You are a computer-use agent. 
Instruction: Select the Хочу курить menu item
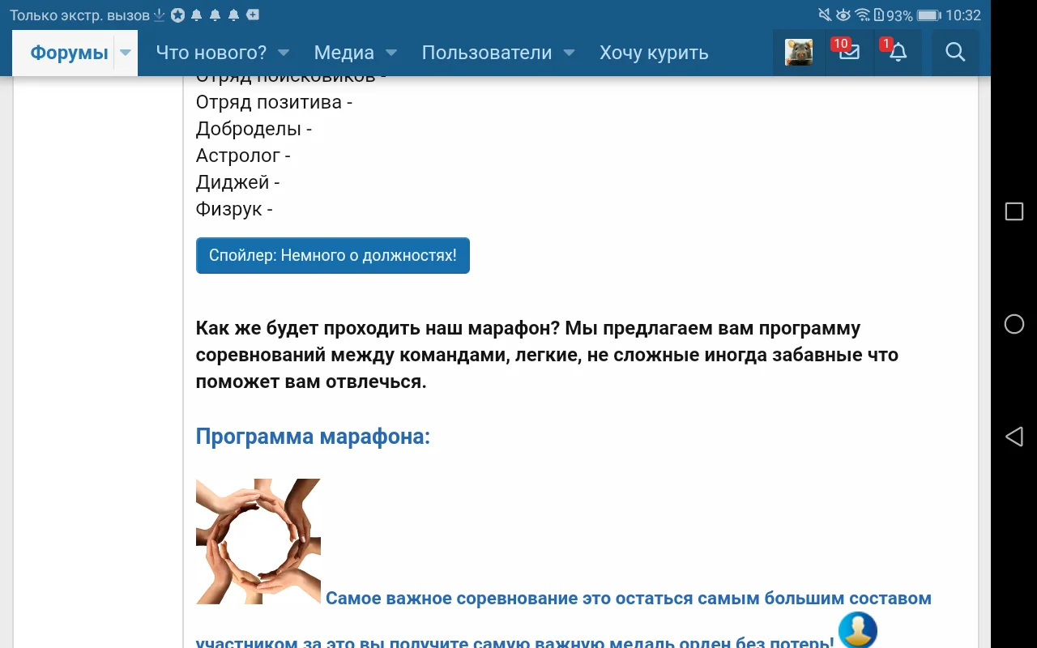pyautogui.click(x=653, y=52)
